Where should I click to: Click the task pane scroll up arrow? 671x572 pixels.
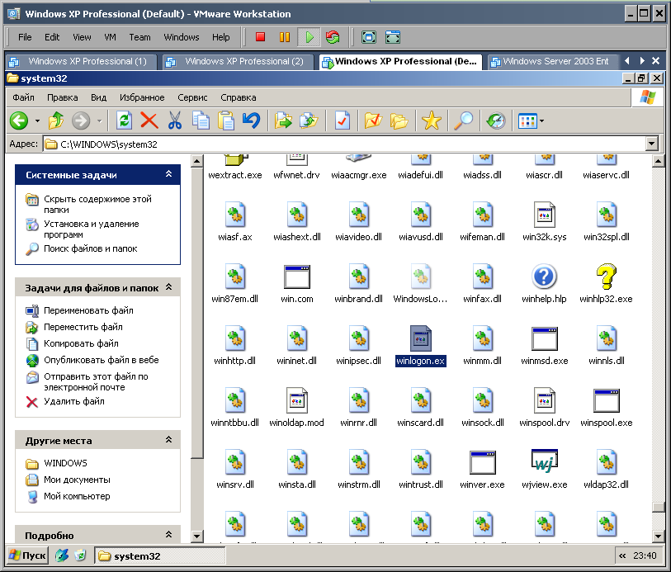(196, 161)
